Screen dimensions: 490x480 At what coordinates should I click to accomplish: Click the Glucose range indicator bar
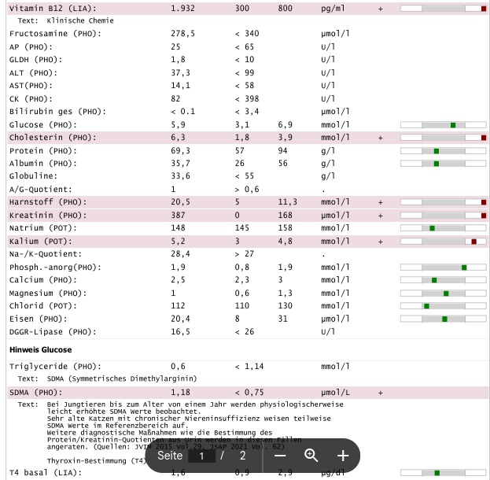tap(443, 125)
